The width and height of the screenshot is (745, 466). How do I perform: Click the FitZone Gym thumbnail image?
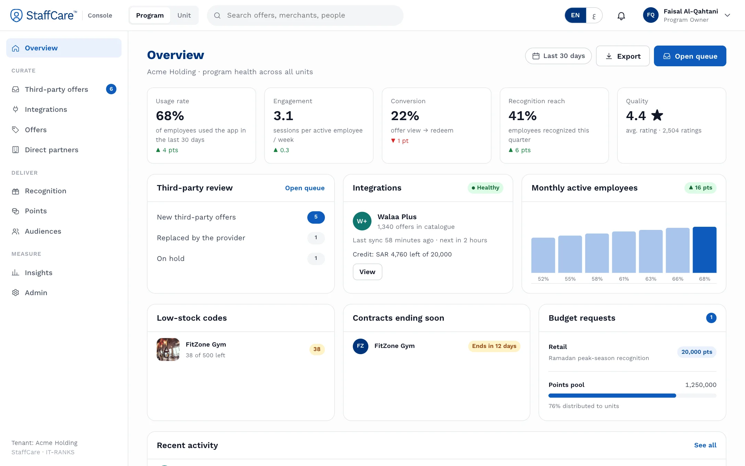tap(168, 349)
